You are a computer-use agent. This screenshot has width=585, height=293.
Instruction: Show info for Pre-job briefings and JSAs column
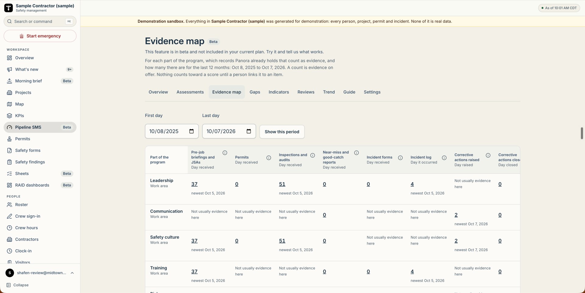pyautogui.click(x=225, y=153)
